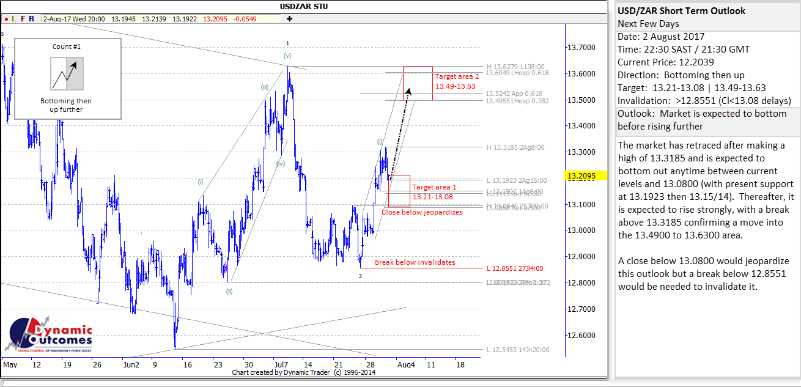Click the 12.6000 price axis label
Viewport: 801px width, 387px height.
(581, 335)
